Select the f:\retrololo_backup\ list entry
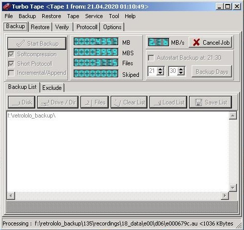 32,116
